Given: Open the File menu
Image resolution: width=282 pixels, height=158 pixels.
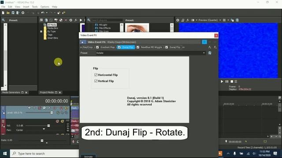Looking at the screenshot, I should coord(3,7).
